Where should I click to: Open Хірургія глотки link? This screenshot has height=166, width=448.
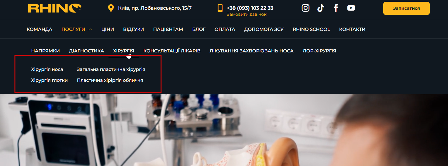(x=49, y=80)
